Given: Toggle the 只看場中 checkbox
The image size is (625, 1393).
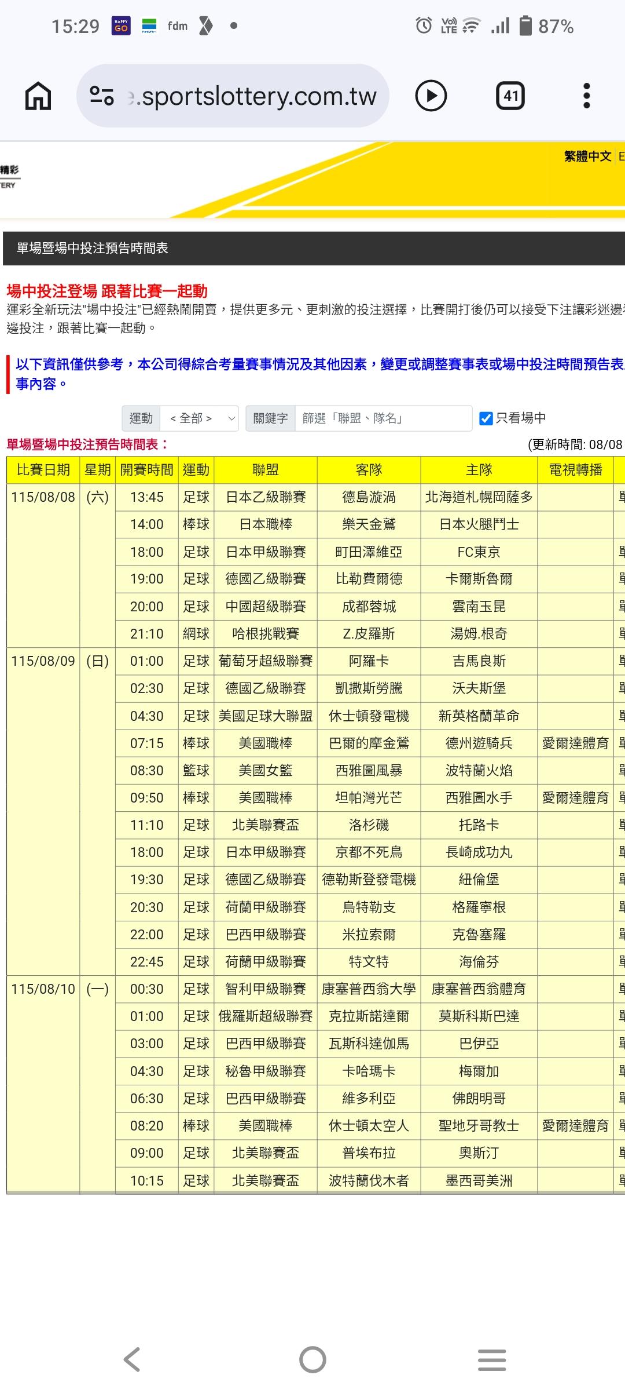Looking at the screenshot, I should tap(486, 418).
